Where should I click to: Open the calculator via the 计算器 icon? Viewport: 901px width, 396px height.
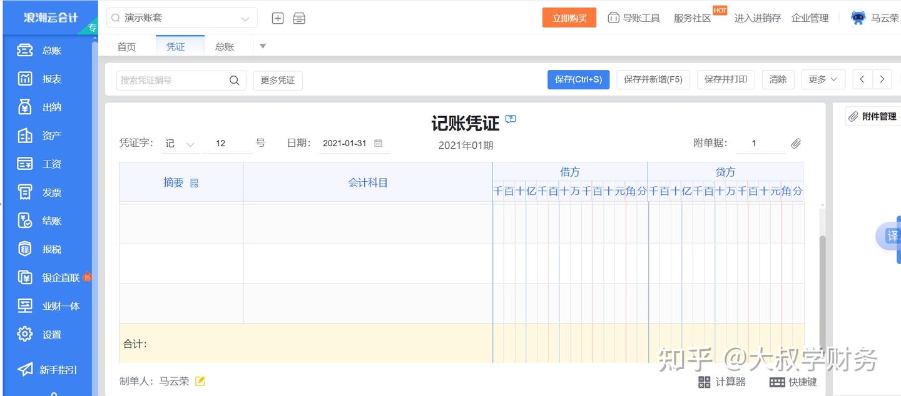click(x=721, y=382)
